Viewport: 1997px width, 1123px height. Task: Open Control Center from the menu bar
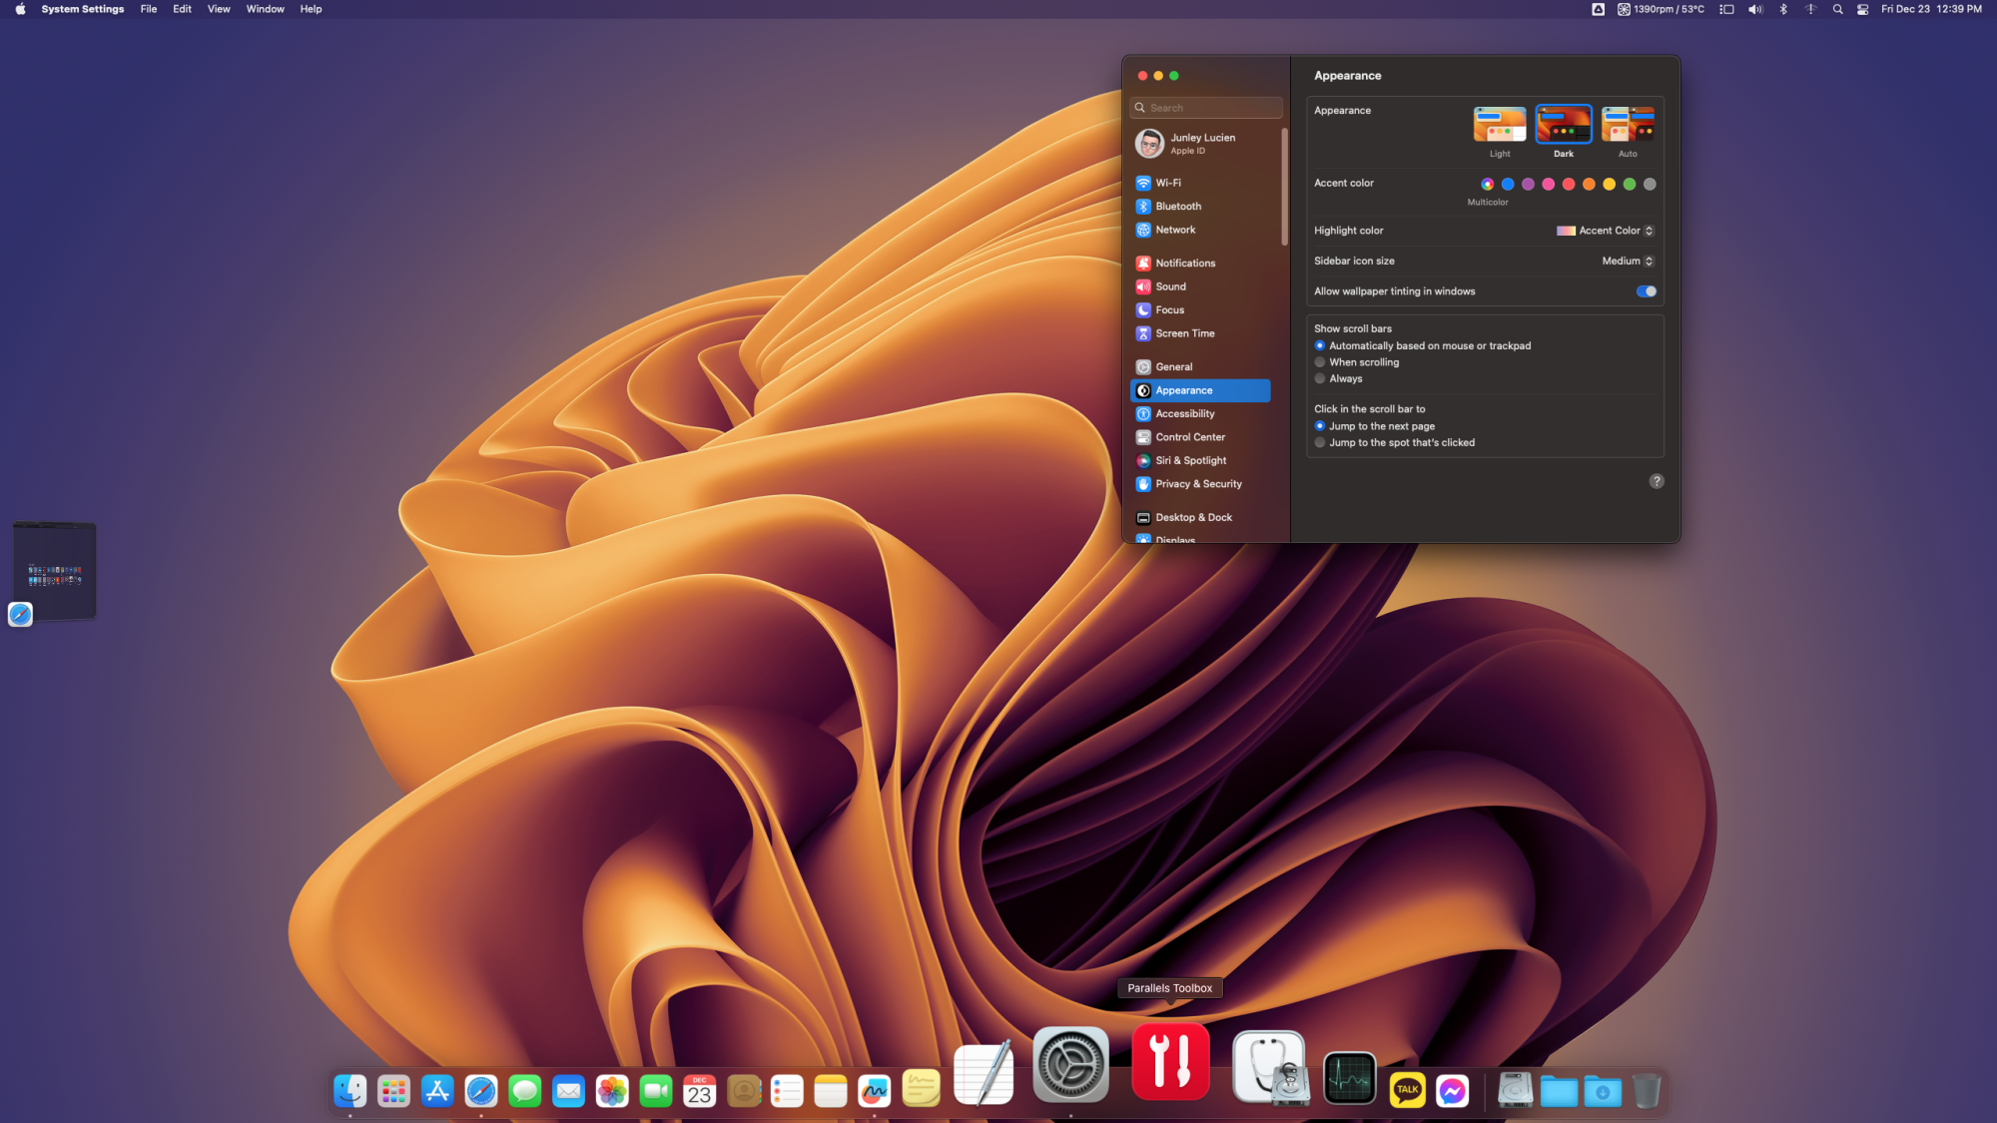(x=1862, y=9)
